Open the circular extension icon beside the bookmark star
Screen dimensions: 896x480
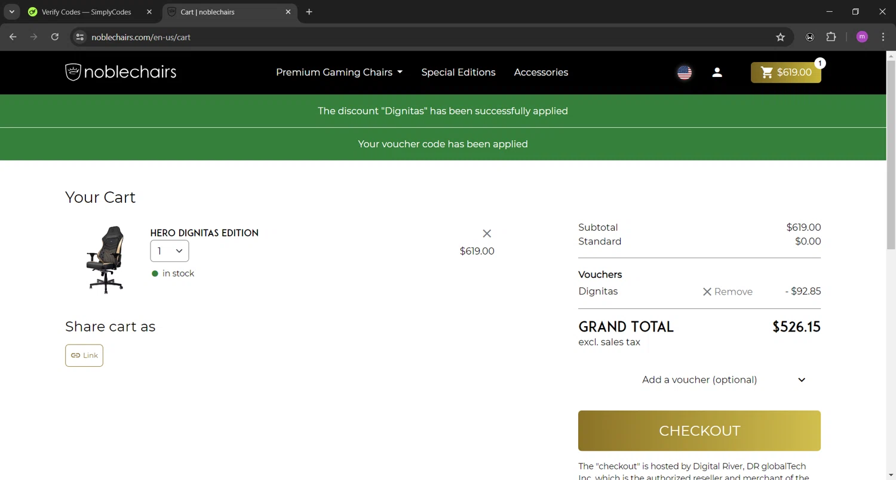tap(810, 37)
